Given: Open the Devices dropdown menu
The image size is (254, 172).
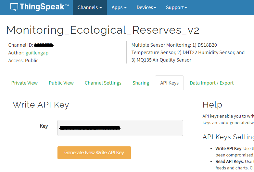Looking at the screenshot, I should (x=146, y=7).
